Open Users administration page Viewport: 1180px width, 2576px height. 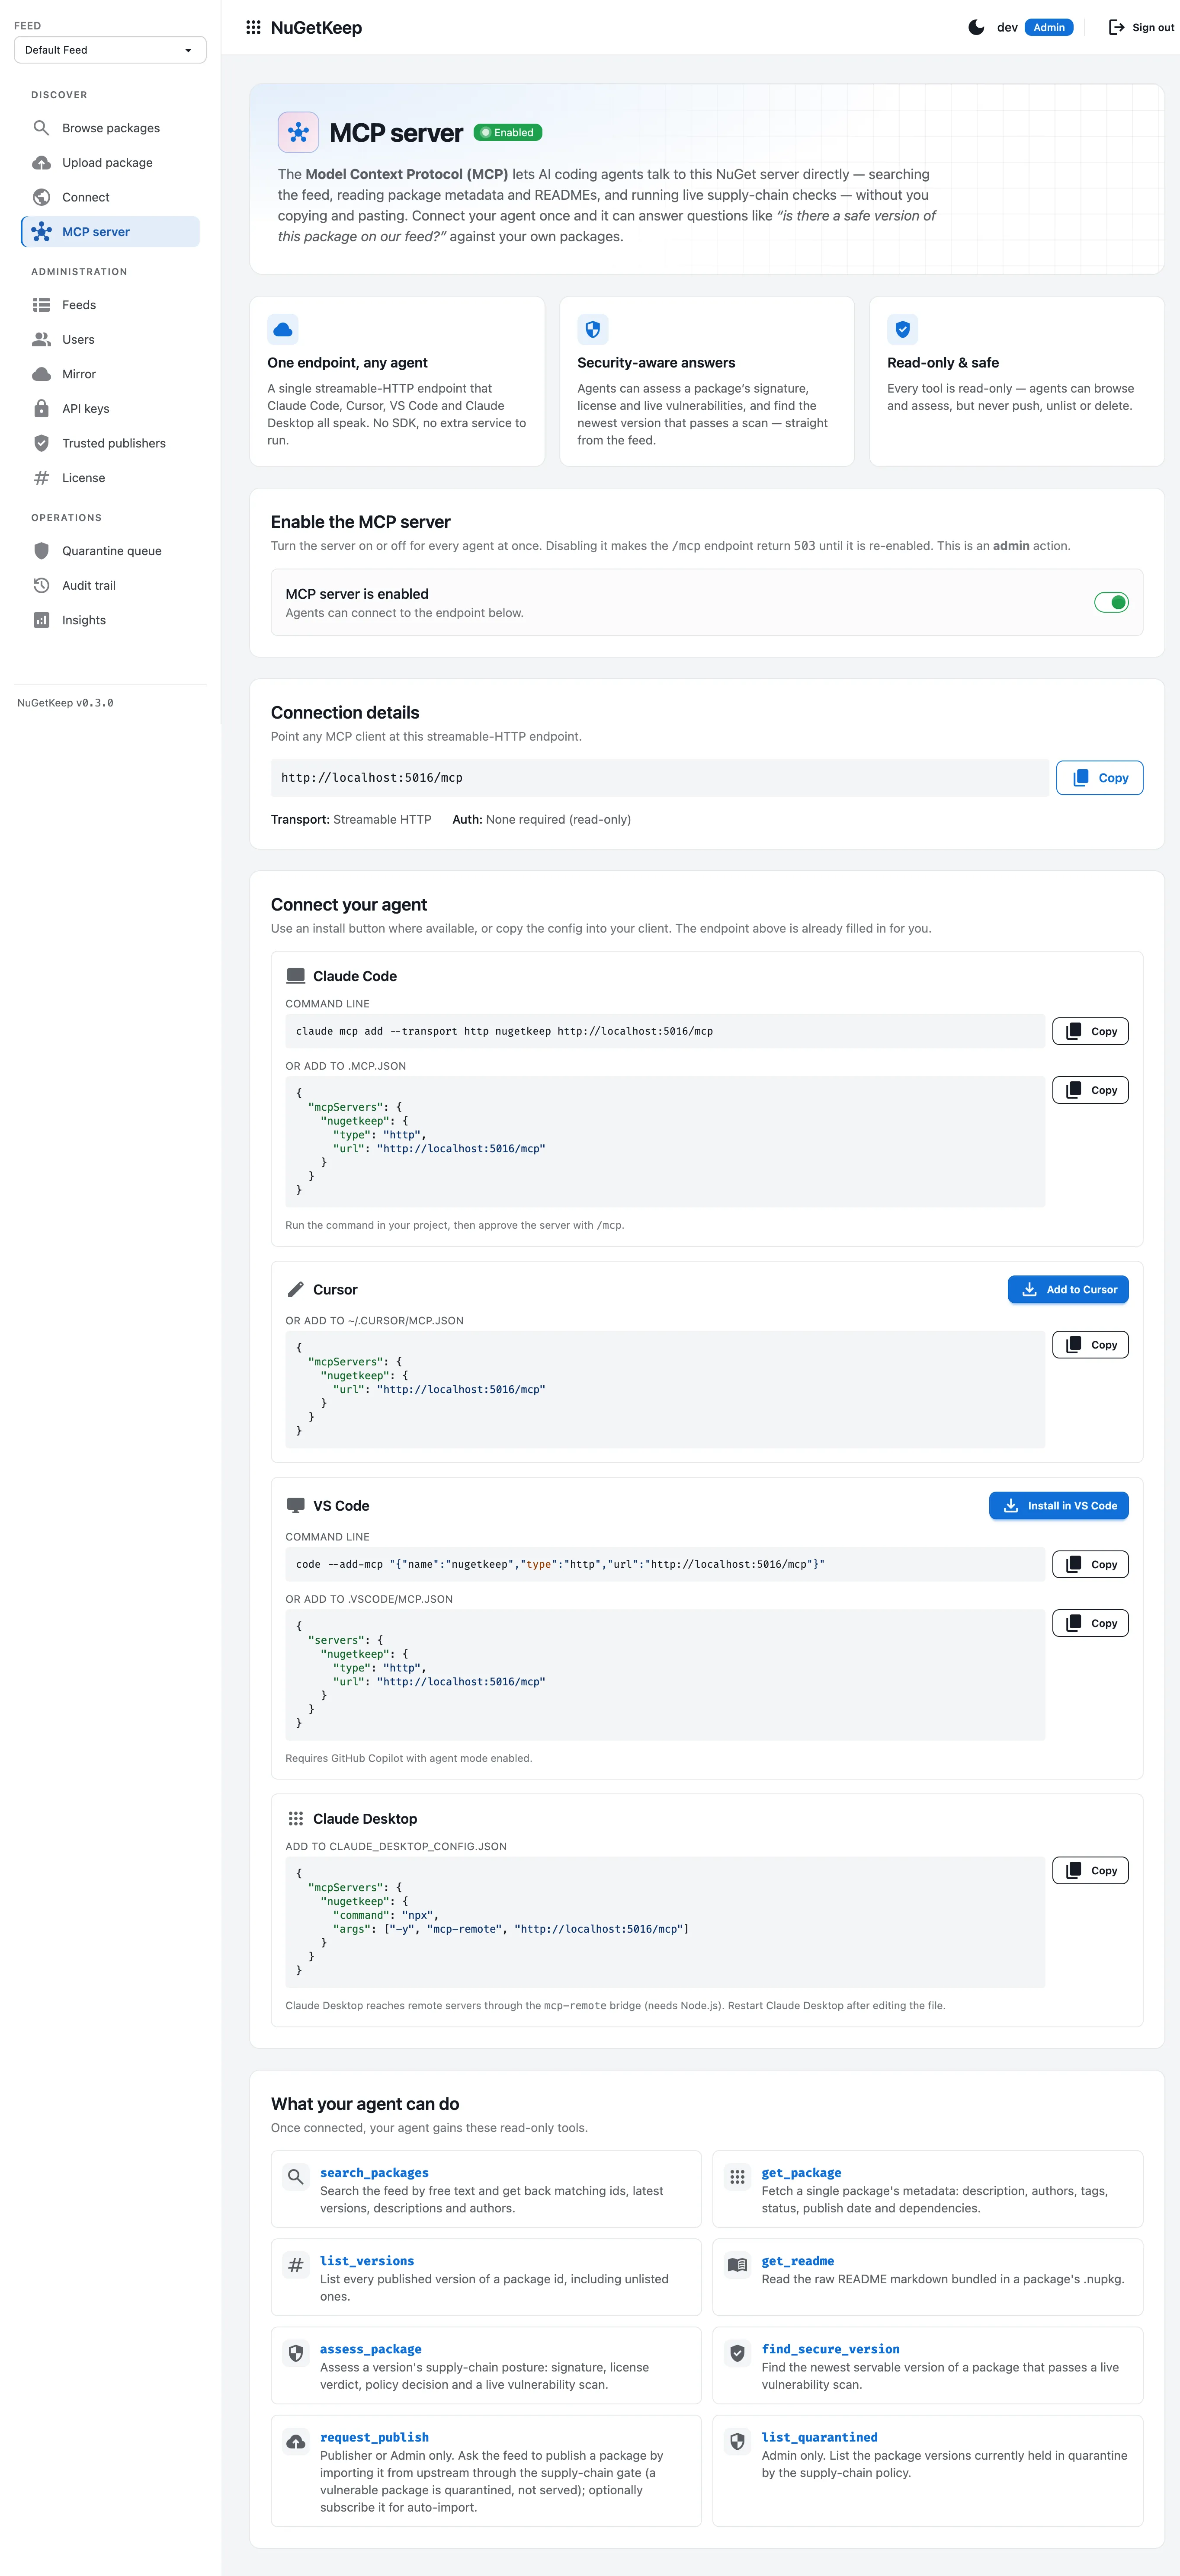(x=110, y=339)
